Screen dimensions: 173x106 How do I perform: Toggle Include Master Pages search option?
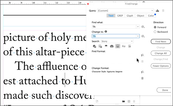point(112,46)
